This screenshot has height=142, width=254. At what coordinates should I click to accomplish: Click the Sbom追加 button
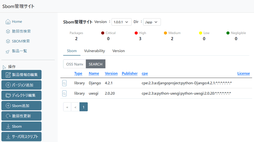(21, 106)
